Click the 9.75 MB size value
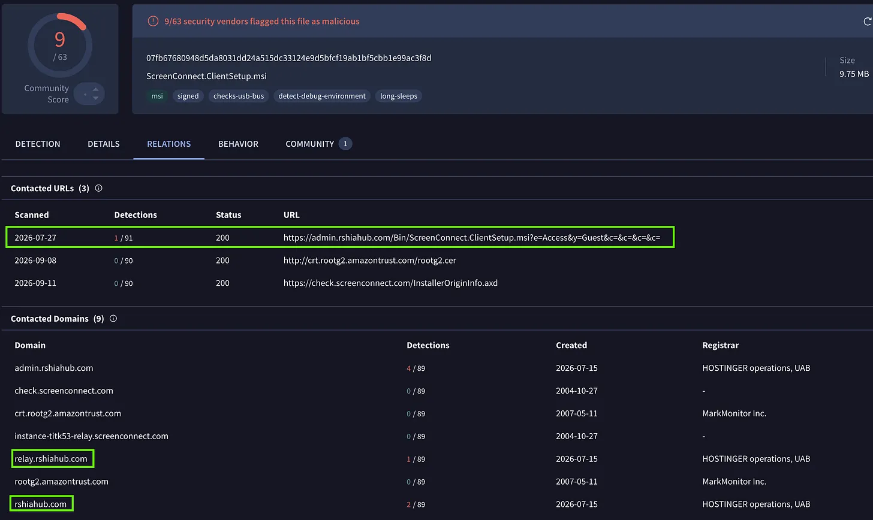The height and width of the screenshot is (520, 873). tap(854, 74)
